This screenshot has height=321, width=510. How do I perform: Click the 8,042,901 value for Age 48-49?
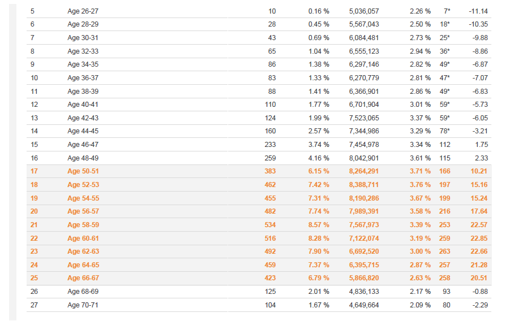pos(364,158)
